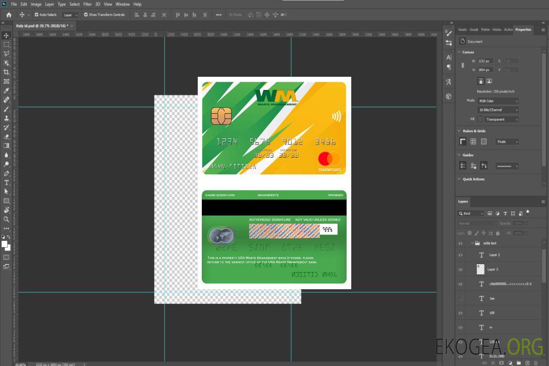Open the ruler units Pixels dropdown
The width and height of the screenshot is (549, 366).
[507, 141]
